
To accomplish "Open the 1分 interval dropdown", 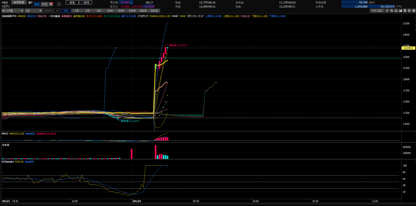I will (x=32, y=11).
